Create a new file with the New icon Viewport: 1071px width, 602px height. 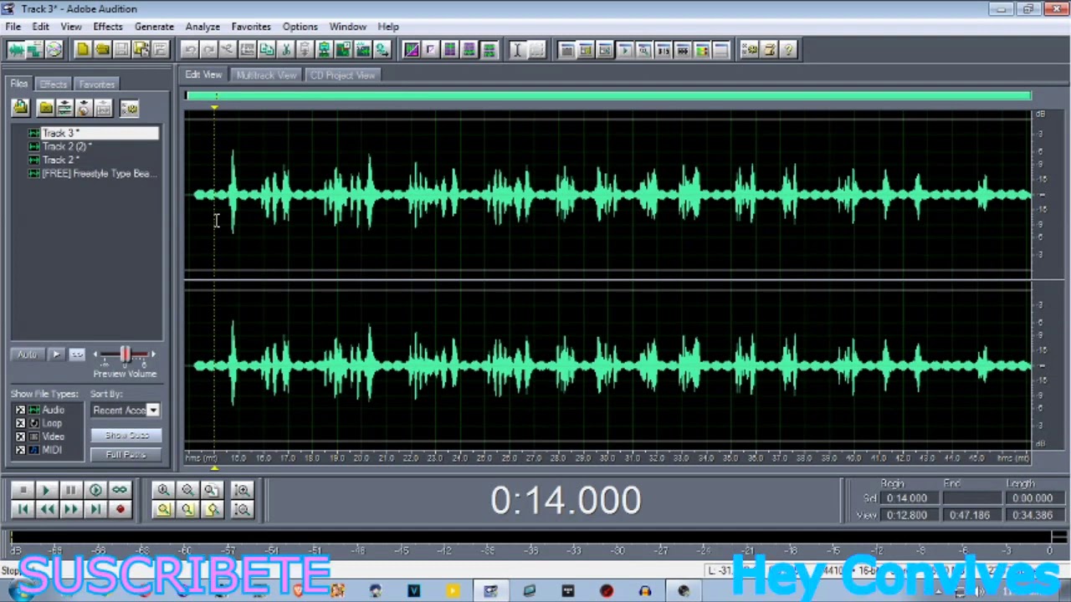tap(83, 50)
